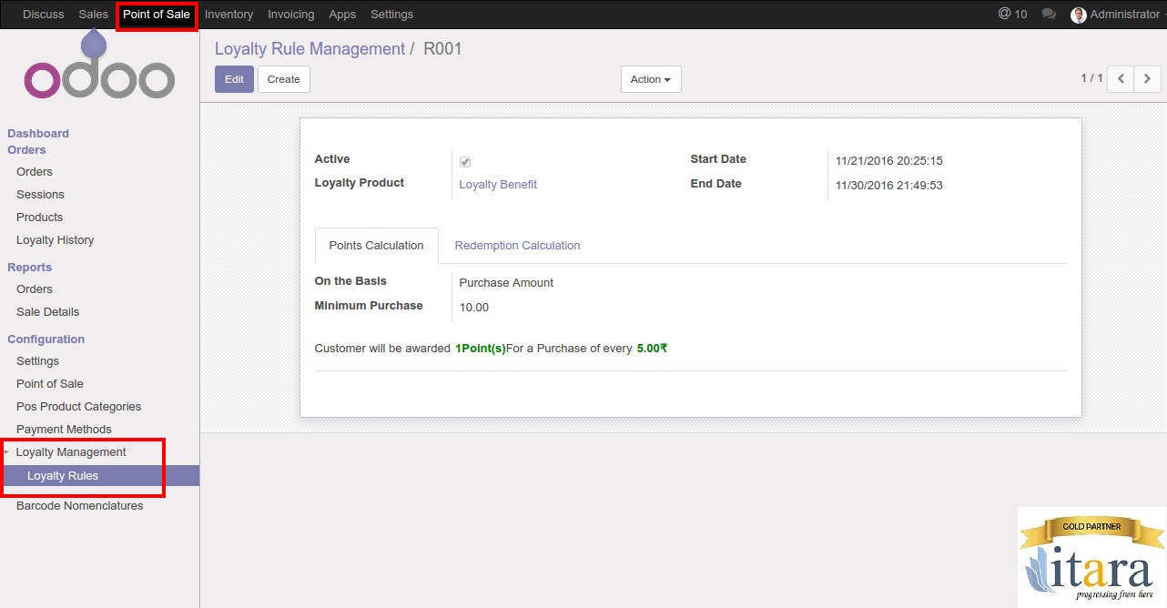Open the conversations chat bubble icon

(1049, 14)
